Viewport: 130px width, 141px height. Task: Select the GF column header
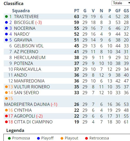point(118,11)
